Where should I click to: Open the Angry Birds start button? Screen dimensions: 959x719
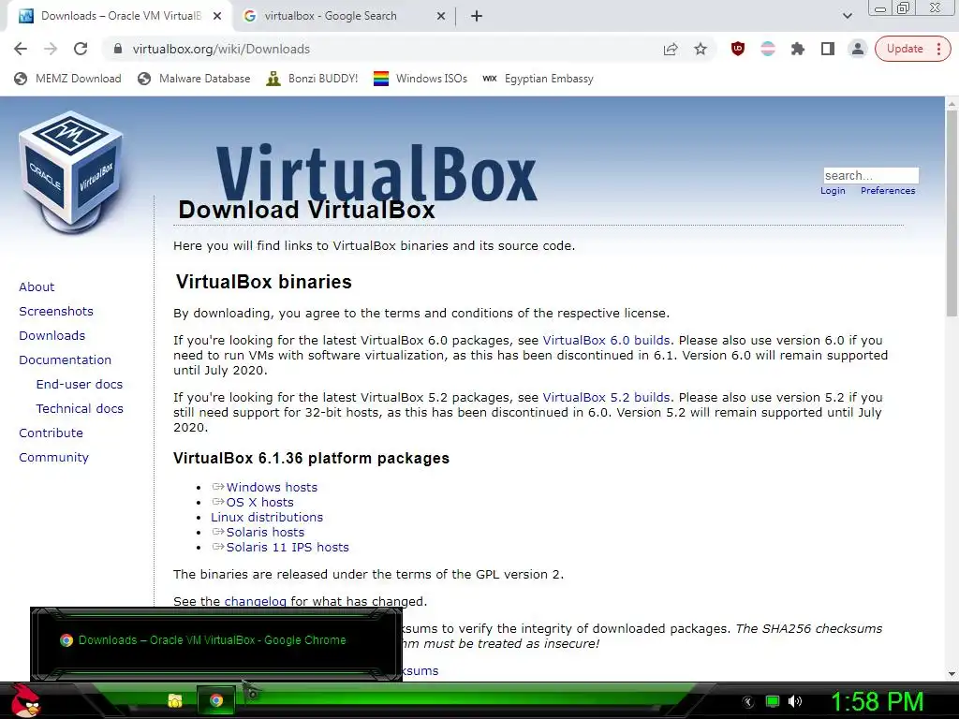point(25,700)
